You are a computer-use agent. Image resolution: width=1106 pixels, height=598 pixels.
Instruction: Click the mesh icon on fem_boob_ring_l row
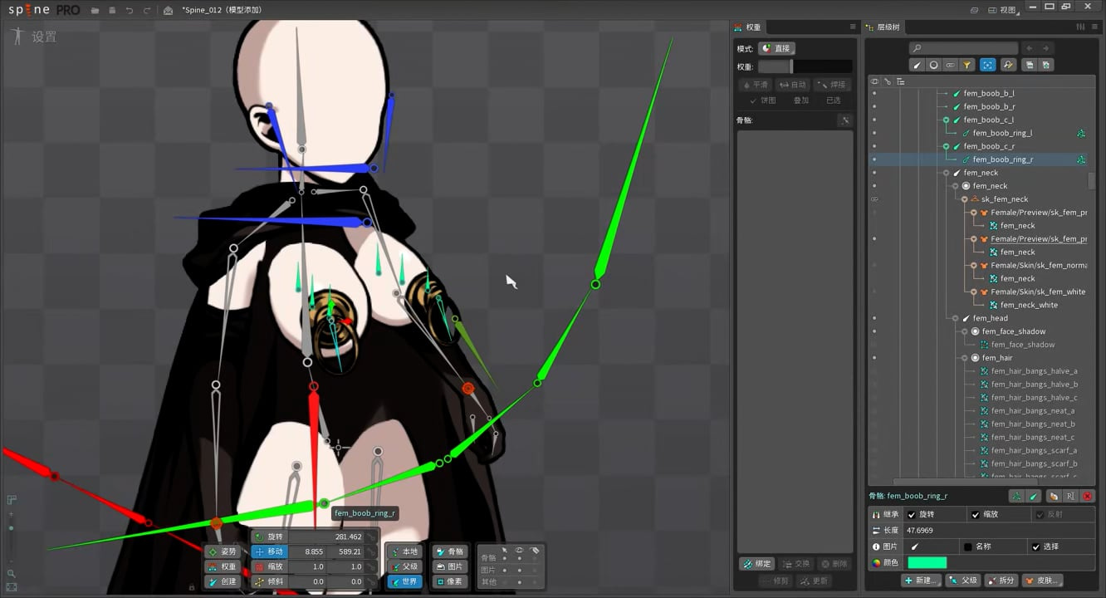click(x=1081, y=133)
